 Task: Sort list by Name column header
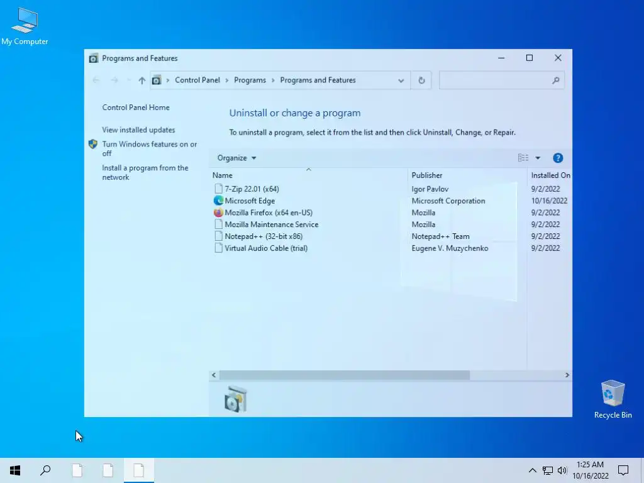[222, 175]
